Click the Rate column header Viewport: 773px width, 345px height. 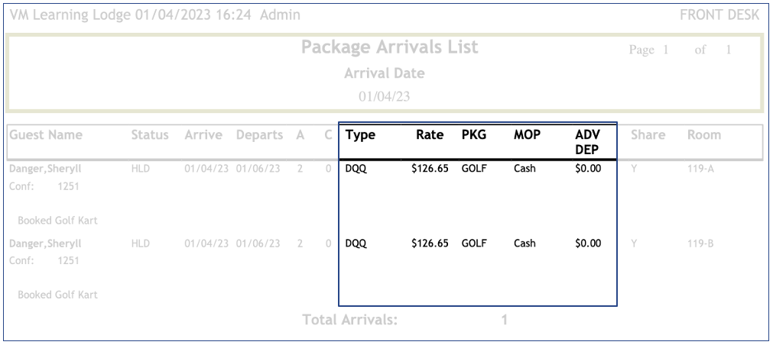coord(430,135)
